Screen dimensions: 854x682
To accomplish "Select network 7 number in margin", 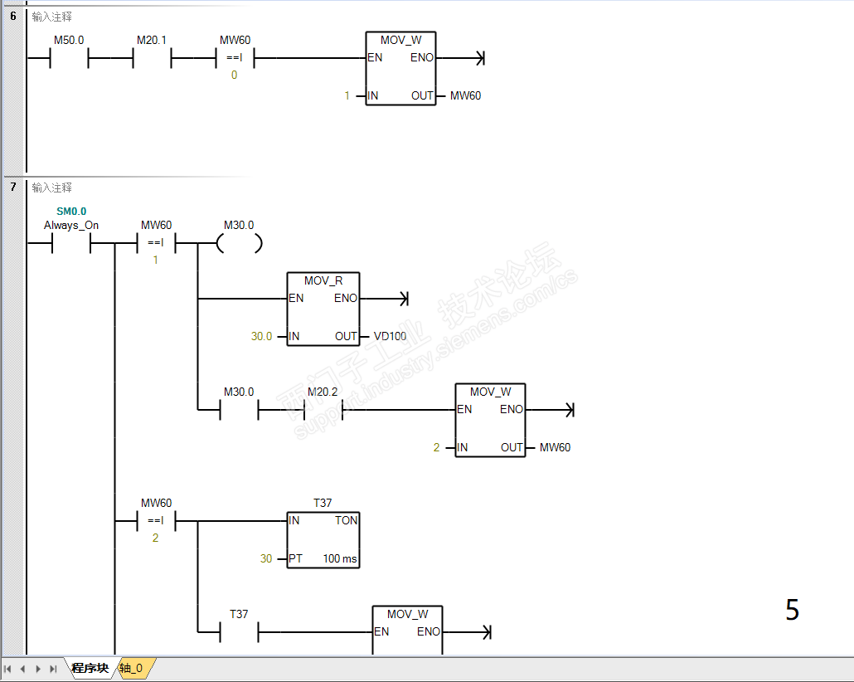I will click(x=13, y=187).
